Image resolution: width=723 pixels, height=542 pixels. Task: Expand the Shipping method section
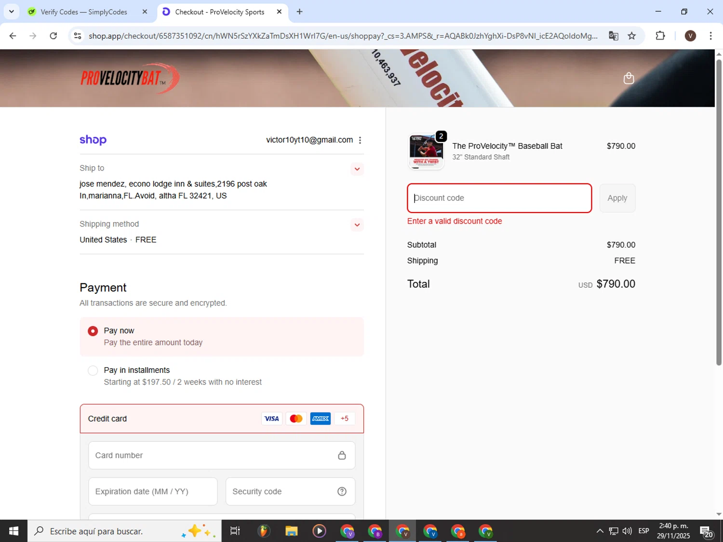click(357, 225)
